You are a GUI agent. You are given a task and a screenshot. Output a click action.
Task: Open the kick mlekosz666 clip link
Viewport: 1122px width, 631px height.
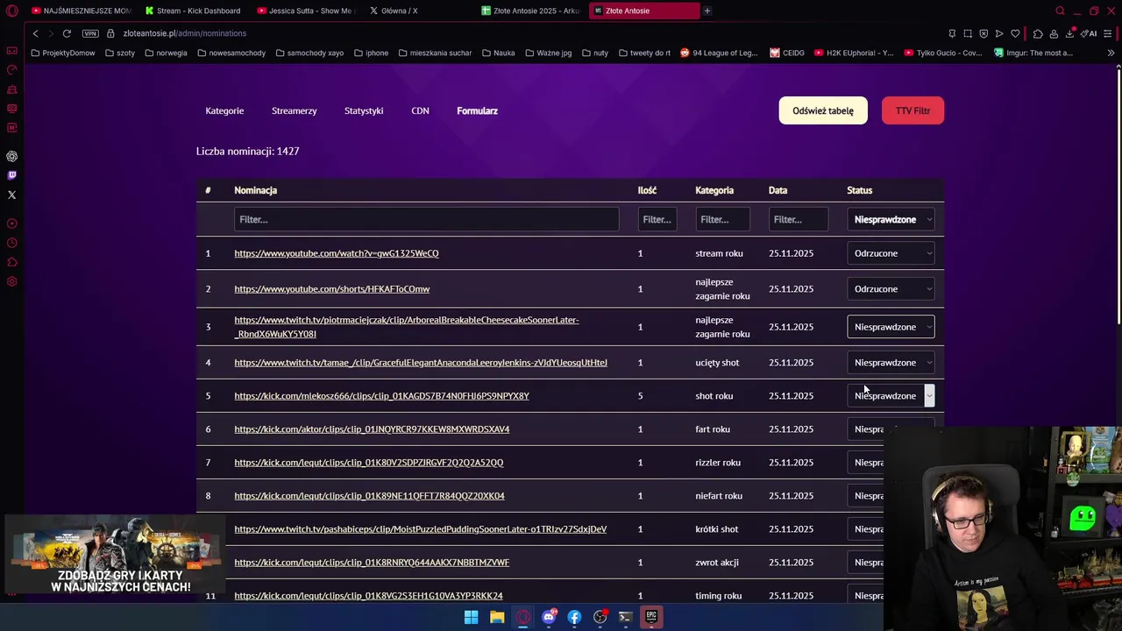pyautogui.click(x=382, y=396)
